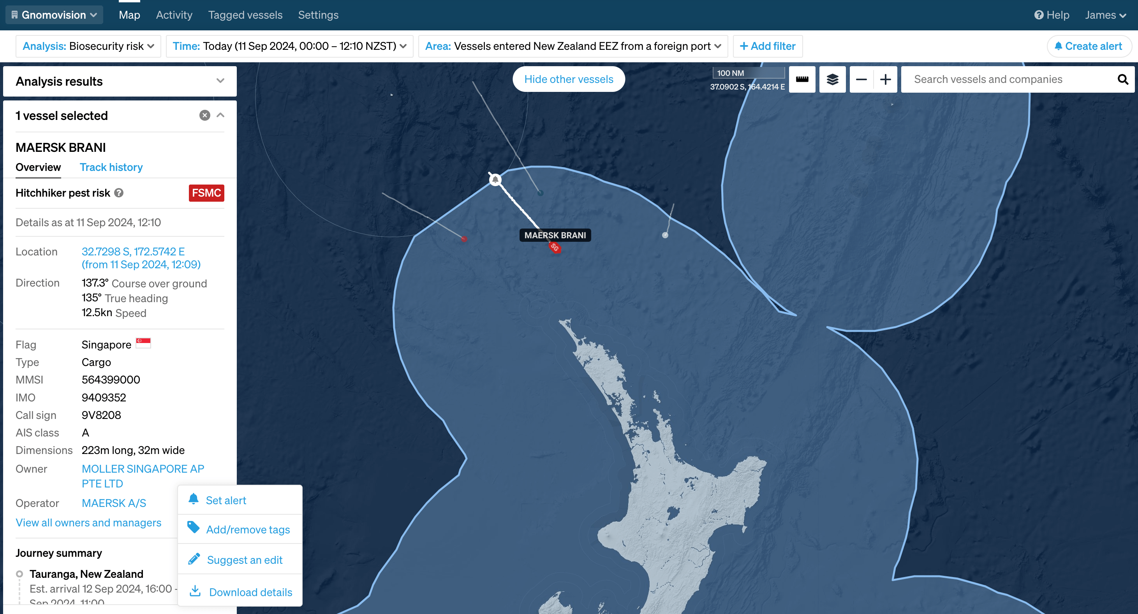The width and height of the screenshot is (1138, 614).
Task: Click IMO value 9409352
Action: point(104,398)
